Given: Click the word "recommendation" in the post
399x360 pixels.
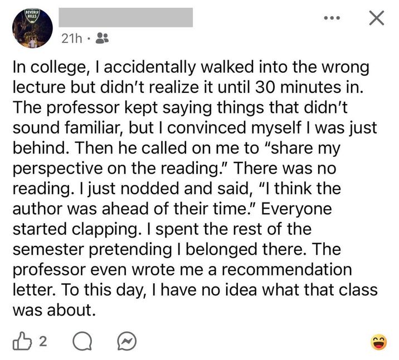Looking at the screenshot, I should point(287,269).
